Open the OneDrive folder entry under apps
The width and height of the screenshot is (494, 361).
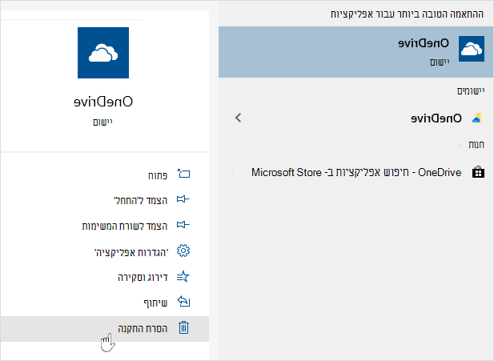coord(355,118)
